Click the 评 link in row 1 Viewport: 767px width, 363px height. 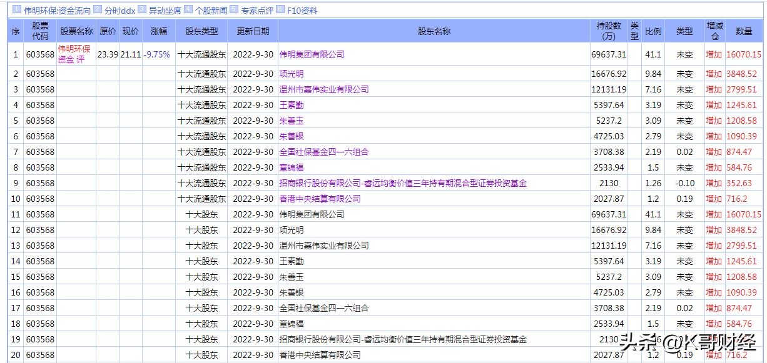(81, 60)
